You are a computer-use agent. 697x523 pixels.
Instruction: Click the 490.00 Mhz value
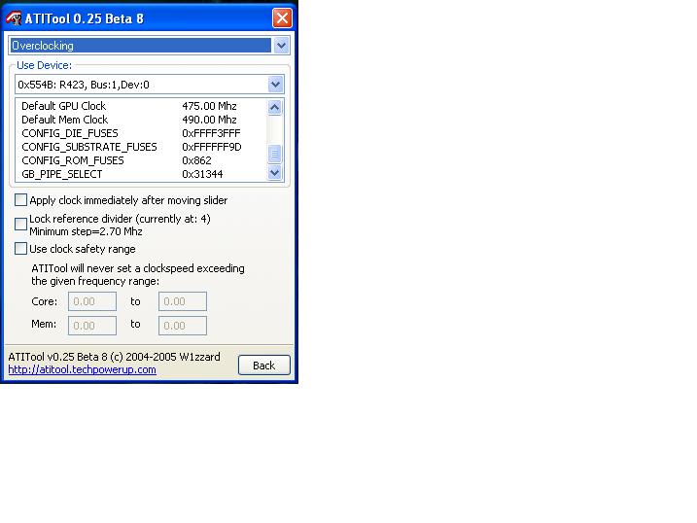209,120
